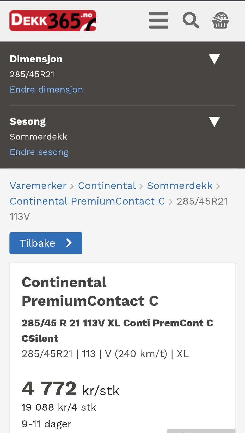Go to the Dekk365.no home logo
Image resolution: width=245 pixels, height=433 pixels.
tap(53, 21)
